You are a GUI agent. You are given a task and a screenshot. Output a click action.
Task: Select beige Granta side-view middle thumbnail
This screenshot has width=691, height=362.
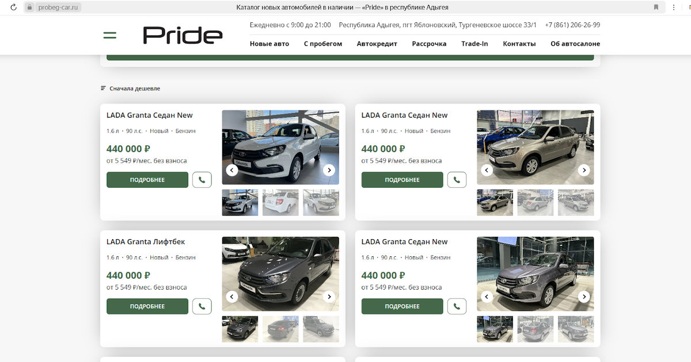536,202
